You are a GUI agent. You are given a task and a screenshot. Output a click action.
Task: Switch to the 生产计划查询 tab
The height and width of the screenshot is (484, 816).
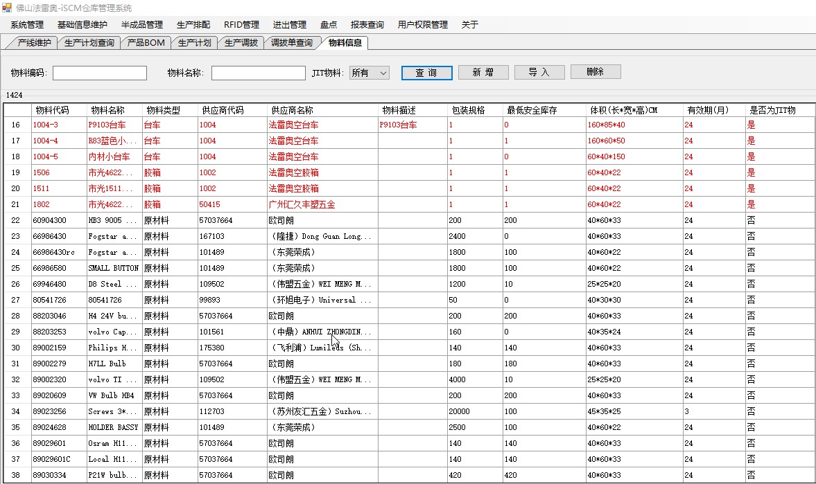tap(89, 43)
